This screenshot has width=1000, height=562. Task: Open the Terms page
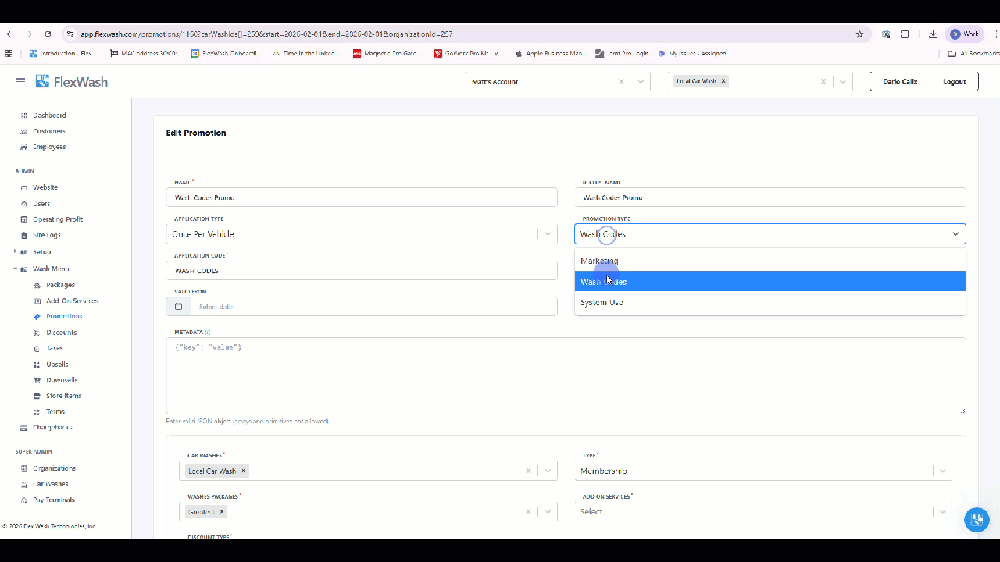(55, 411)
